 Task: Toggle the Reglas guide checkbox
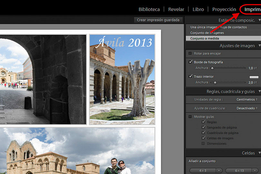click(203, 122)
